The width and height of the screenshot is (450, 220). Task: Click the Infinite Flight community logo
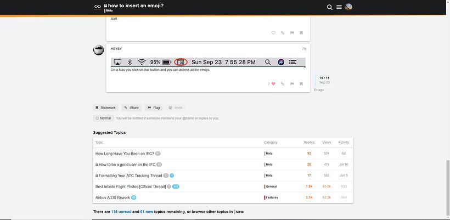click(98, 7)
